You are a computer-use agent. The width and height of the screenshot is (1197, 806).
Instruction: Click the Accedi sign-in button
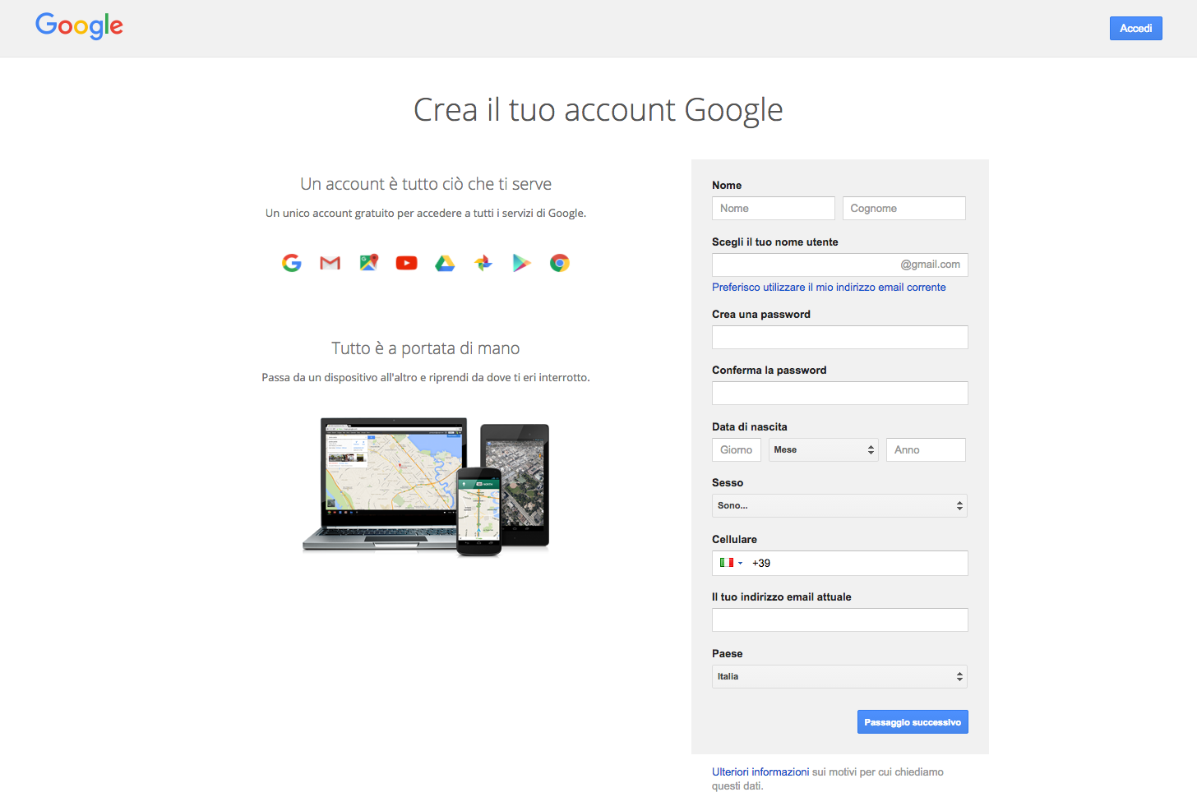pos(1135,28)
